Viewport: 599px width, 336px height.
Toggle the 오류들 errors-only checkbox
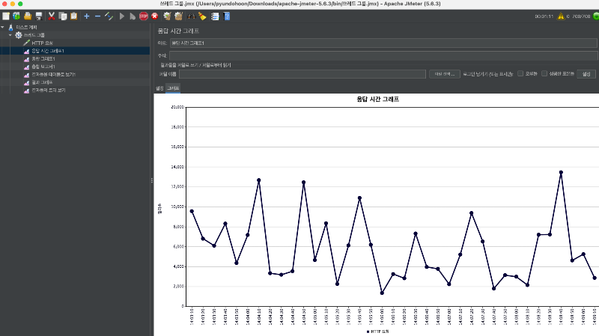tap(520, 73)
